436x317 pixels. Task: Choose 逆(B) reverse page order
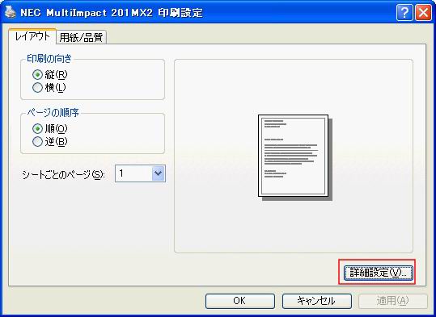[37, 142]
